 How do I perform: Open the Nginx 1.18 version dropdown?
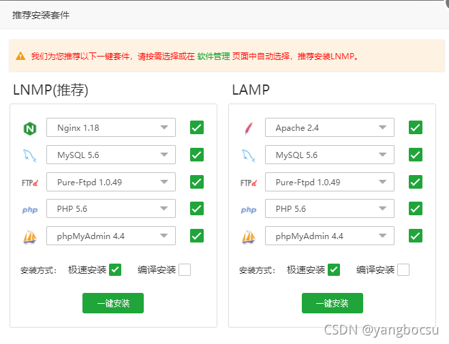click(x=111, y=127)
